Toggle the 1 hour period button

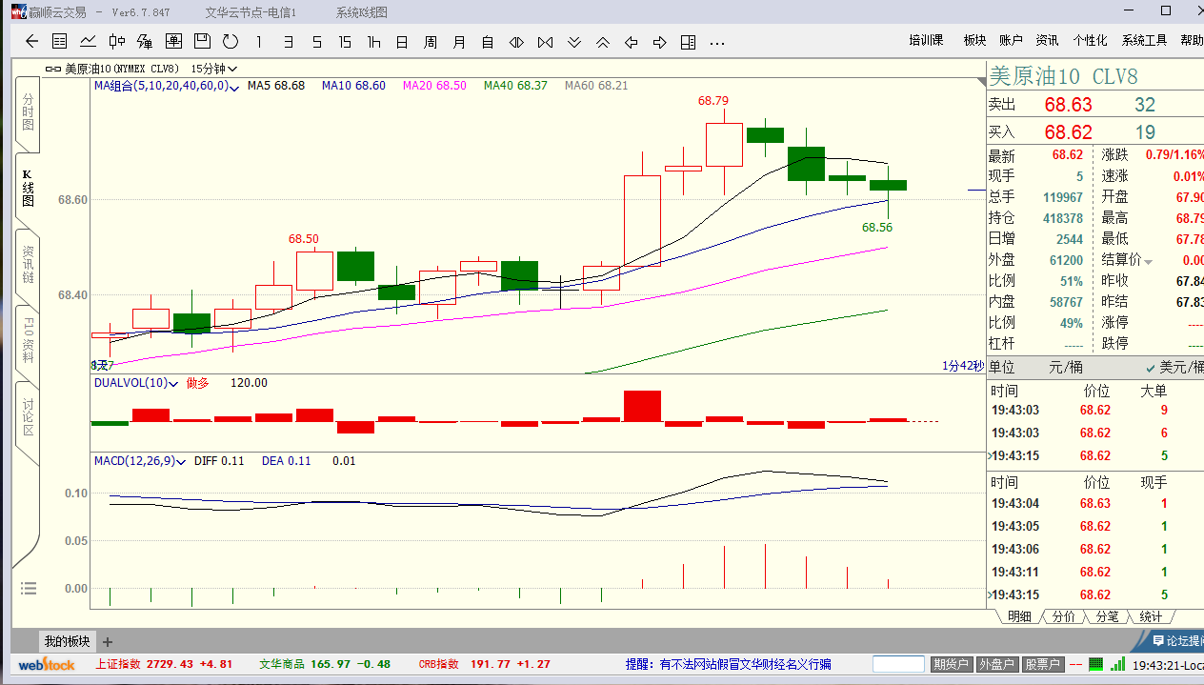(373, 42)
